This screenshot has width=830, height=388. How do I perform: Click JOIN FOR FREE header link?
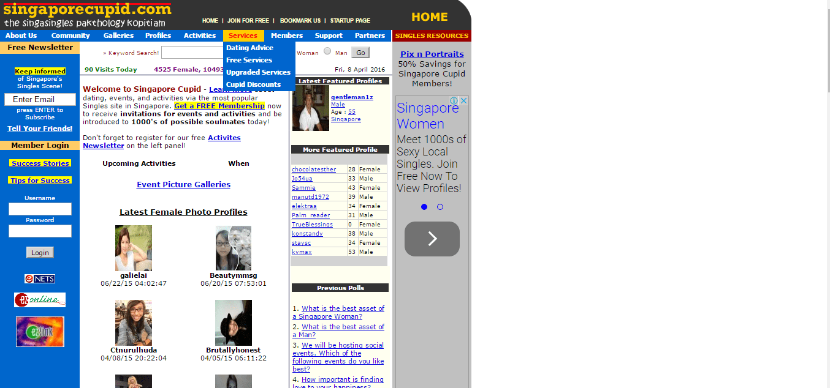[248, 21]
